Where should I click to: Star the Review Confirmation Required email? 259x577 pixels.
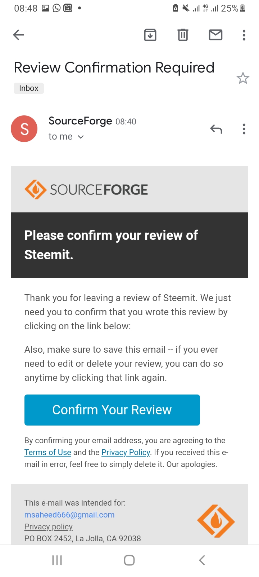pyautogui.click(x=243, y=78)
